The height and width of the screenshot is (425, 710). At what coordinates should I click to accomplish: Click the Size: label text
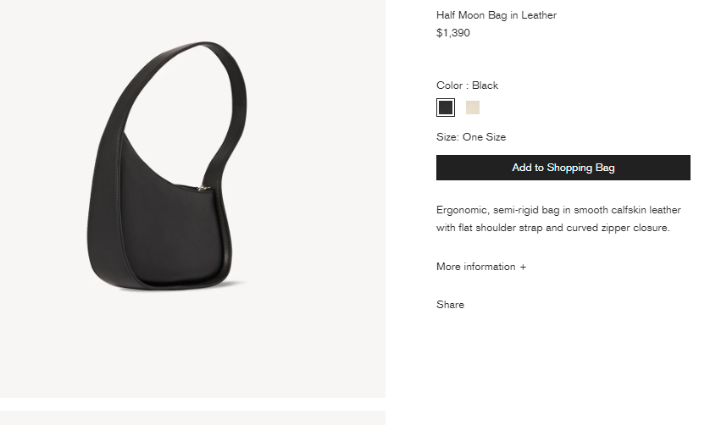tap(448, 137)
